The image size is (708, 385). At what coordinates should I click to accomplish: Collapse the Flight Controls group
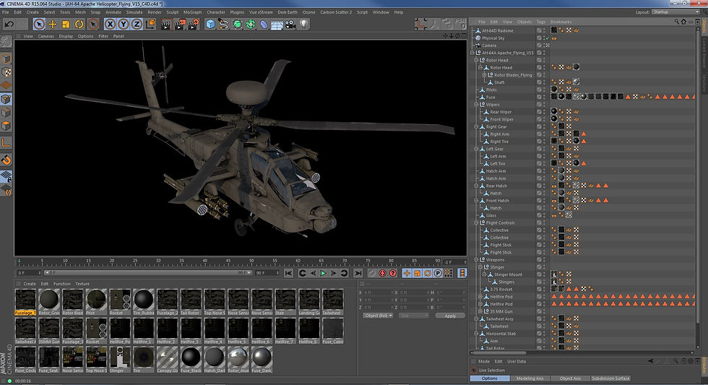point(476,223)
